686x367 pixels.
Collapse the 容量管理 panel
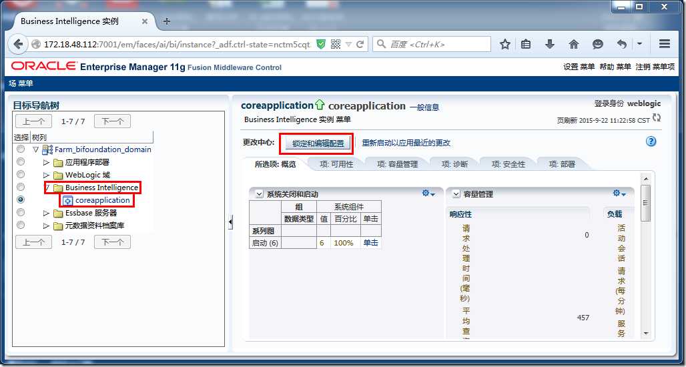455,194
